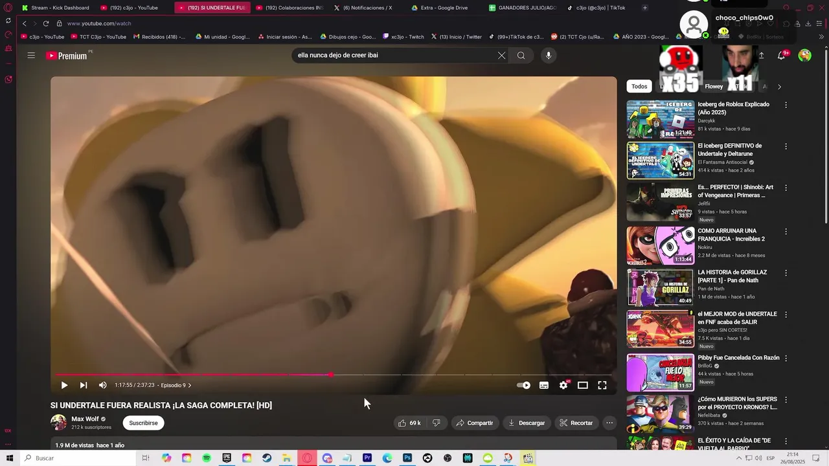The image size is (829, 466).
Task: Dislike the video
Action: pyautogui.click(x=437, y=423)
